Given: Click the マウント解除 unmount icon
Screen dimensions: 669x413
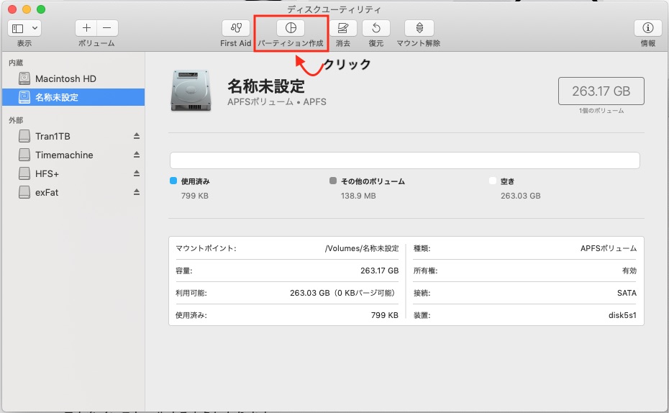Looking at the screenshot, I should pos(419,28).
